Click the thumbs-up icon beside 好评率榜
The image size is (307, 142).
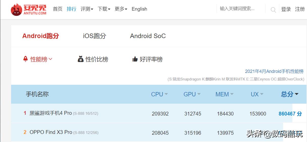(135, 59)
